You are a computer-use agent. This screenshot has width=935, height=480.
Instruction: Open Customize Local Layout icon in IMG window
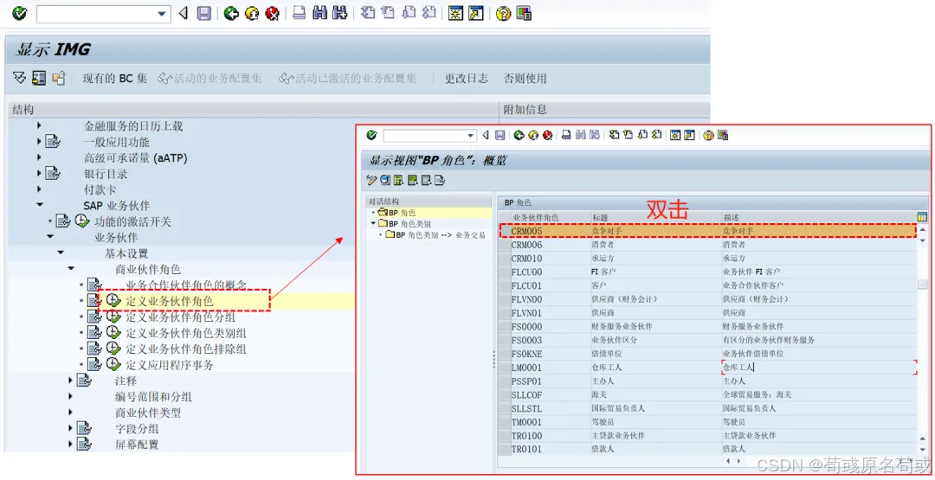point(524,13)
